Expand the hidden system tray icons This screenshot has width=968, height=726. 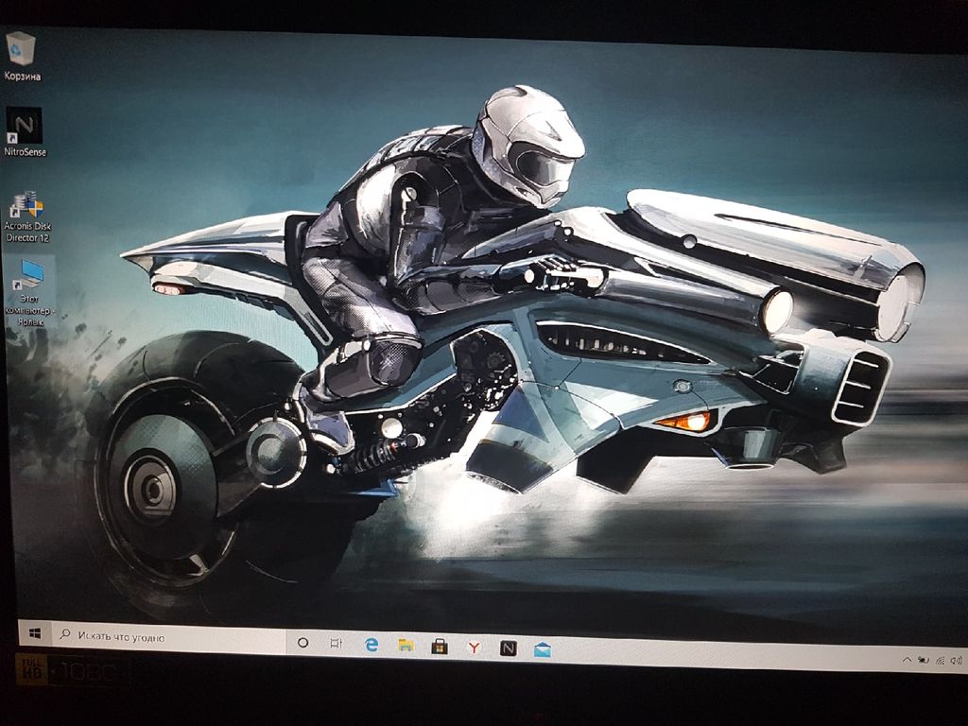907,659
